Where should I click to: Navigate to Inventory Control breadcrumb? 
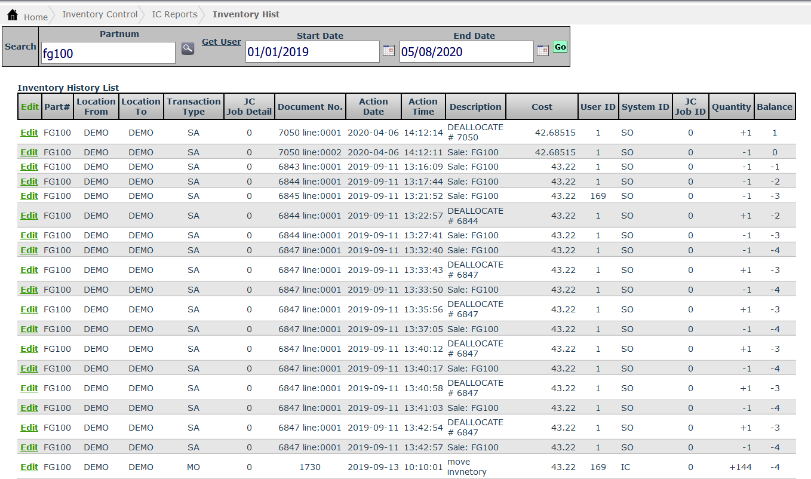pos(100,14)
